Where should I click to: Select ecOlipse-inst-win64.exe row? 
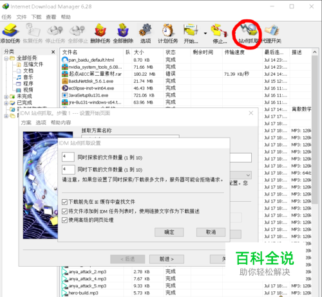click(x=186, y=88)
